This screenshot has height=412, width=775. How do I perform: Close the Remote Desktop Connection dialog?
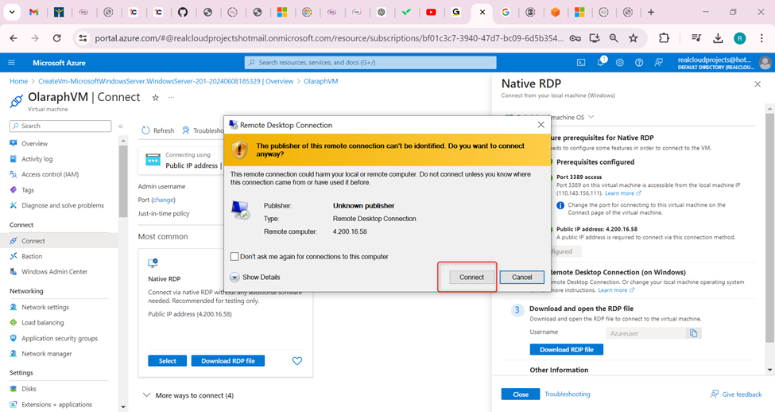541,125
